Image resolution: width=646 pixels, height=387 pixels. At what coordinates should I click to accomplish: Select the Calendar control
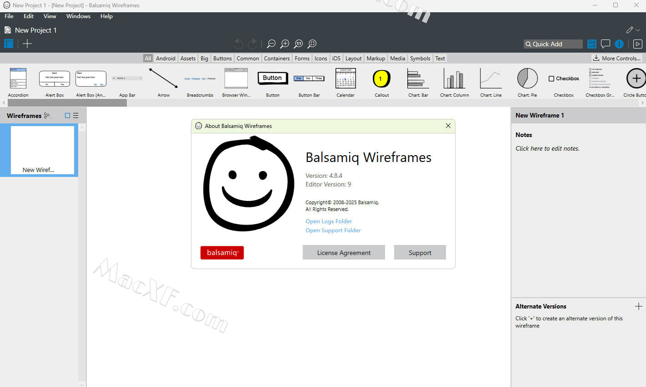click(346, 83)
